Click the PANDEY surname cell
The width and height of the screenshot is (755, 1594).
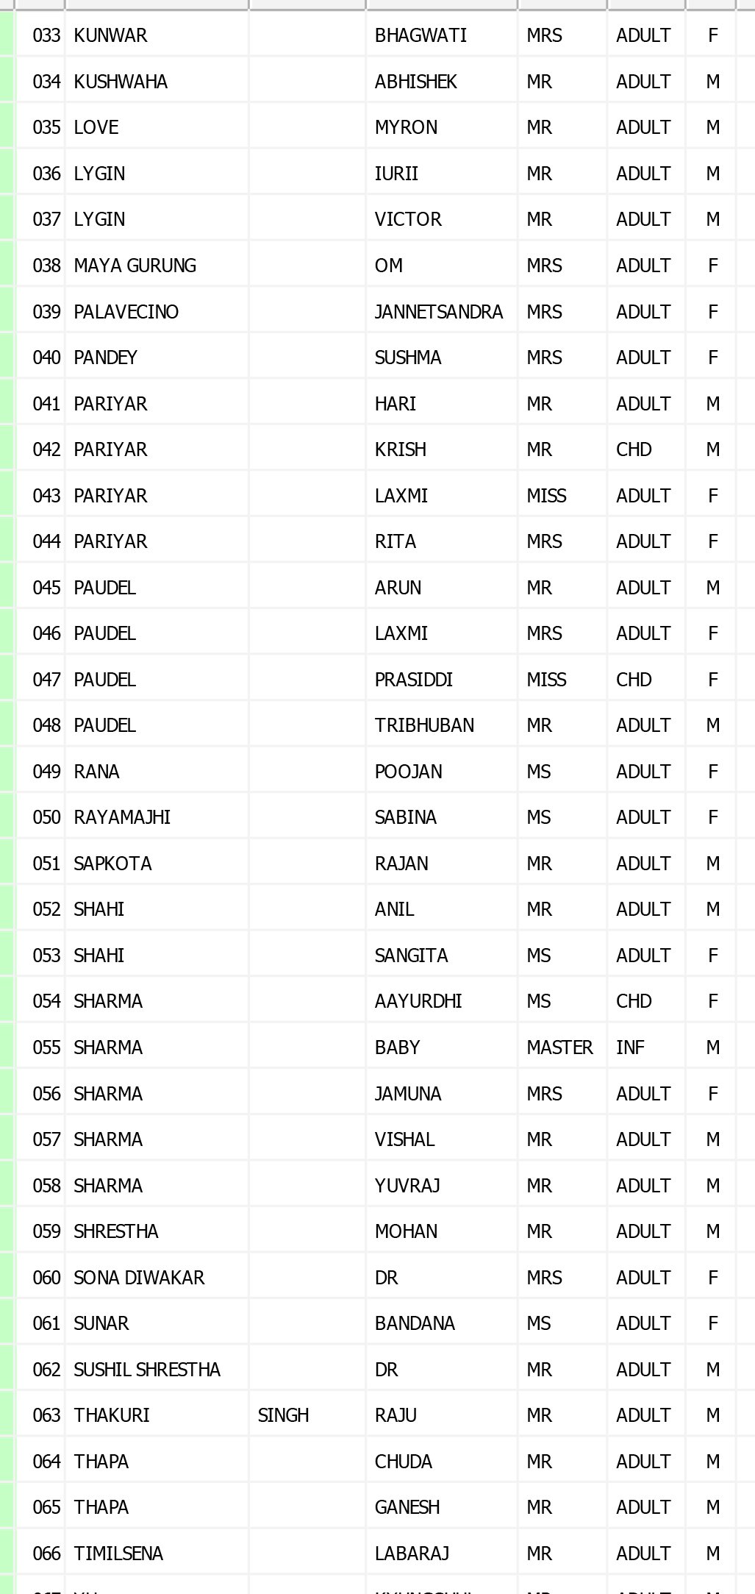pyautogui.click(x=105, y=357)
